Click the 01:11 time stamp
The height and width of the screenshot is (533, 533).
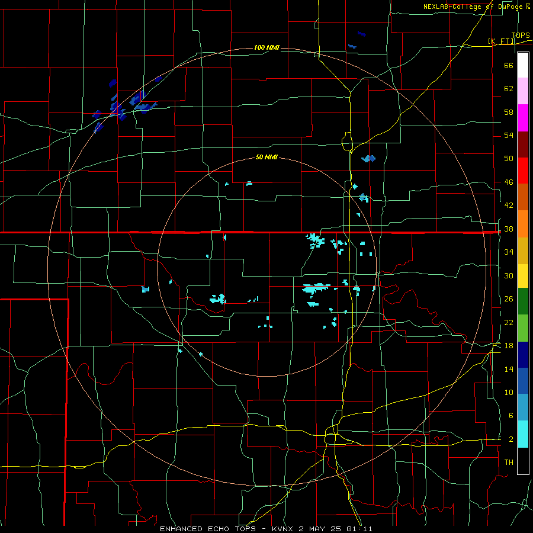[x=359, y=529]
